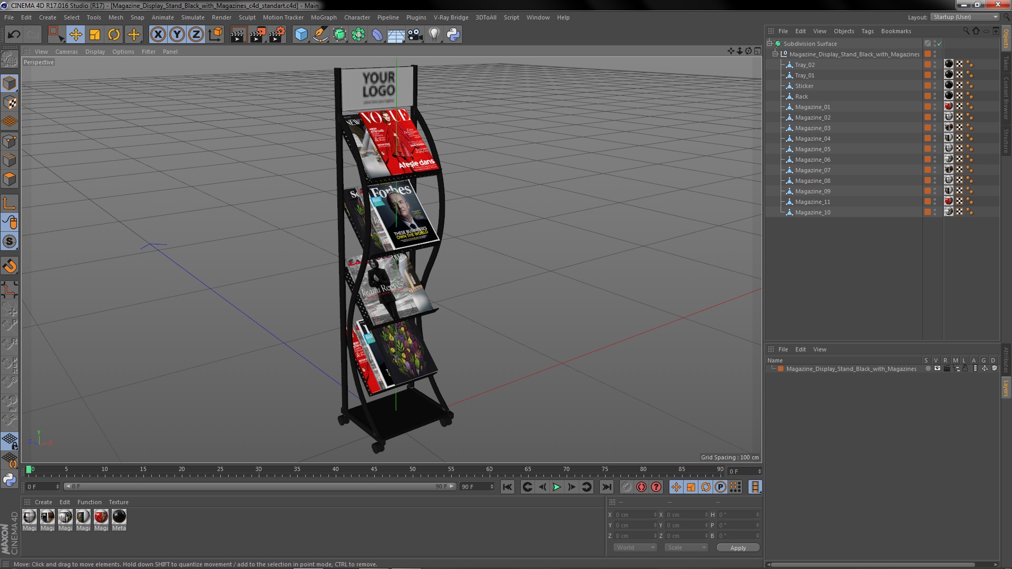1012x569 pixels.
Task: Switch to Polygons mode
Action: [9, 179]
